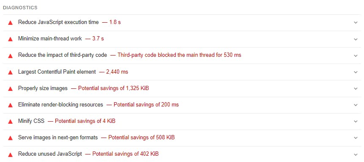364x162 pixels.
Task: Click red triangle beside Properly size images
Action: click(x=10, y=89)
